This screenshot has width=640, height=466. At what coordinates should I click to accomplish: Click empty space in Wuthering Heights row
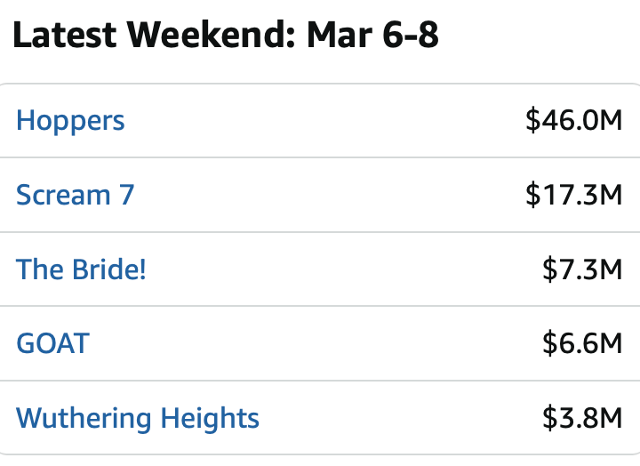400,418
